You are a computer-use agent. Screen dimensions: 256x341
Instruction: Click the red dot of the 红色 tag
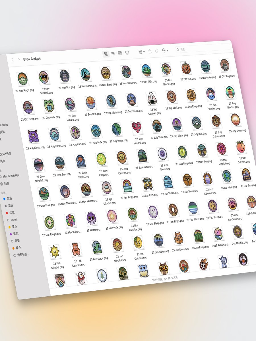tap(7, 213)
